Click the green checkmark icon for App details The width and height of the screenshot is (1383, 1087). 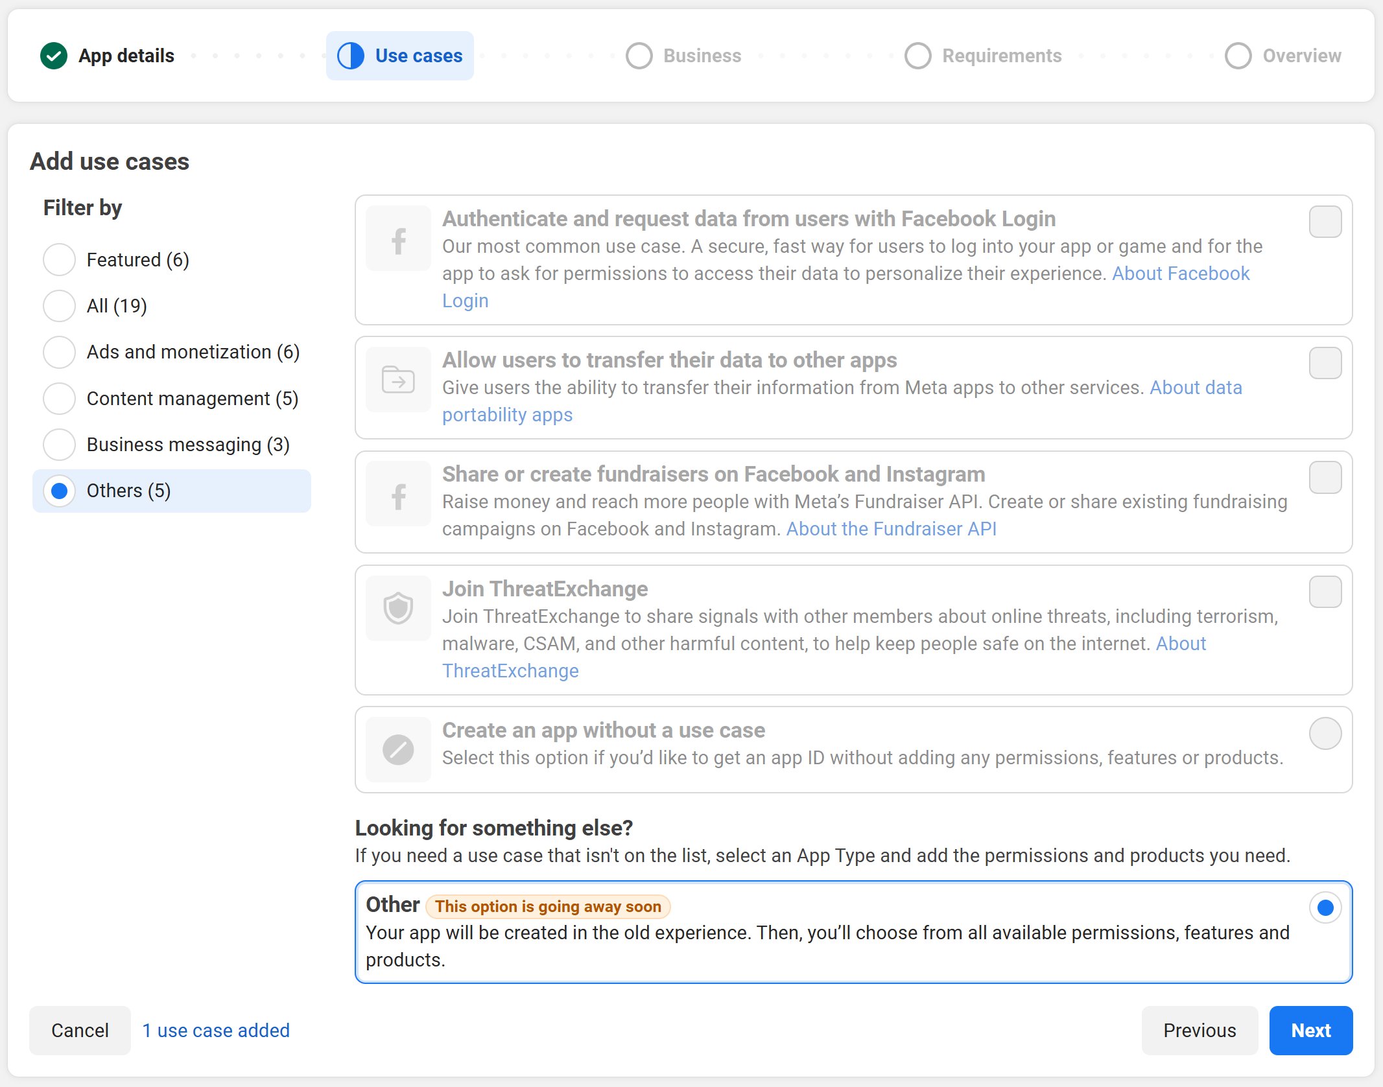point(54,56)
